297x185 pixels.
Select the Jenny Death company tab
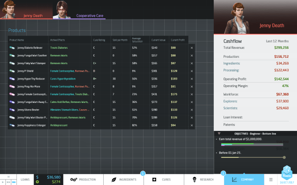pyautogui.click(x=33, y=16)
